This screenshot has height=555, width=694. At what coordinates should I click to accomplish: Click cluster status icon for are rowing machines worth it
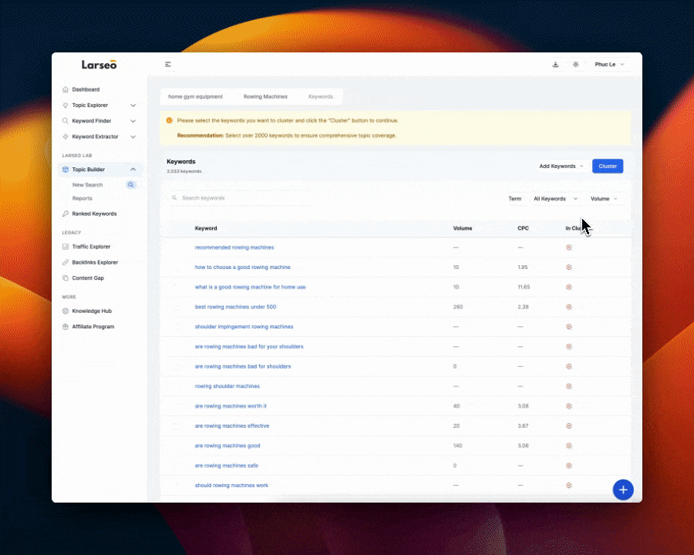[x=569, y=406]
